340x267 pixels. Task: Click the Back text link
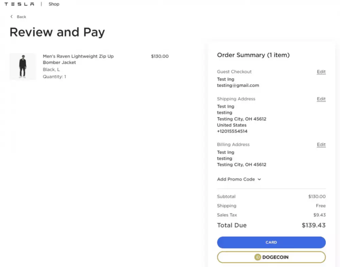pos(21,17)
